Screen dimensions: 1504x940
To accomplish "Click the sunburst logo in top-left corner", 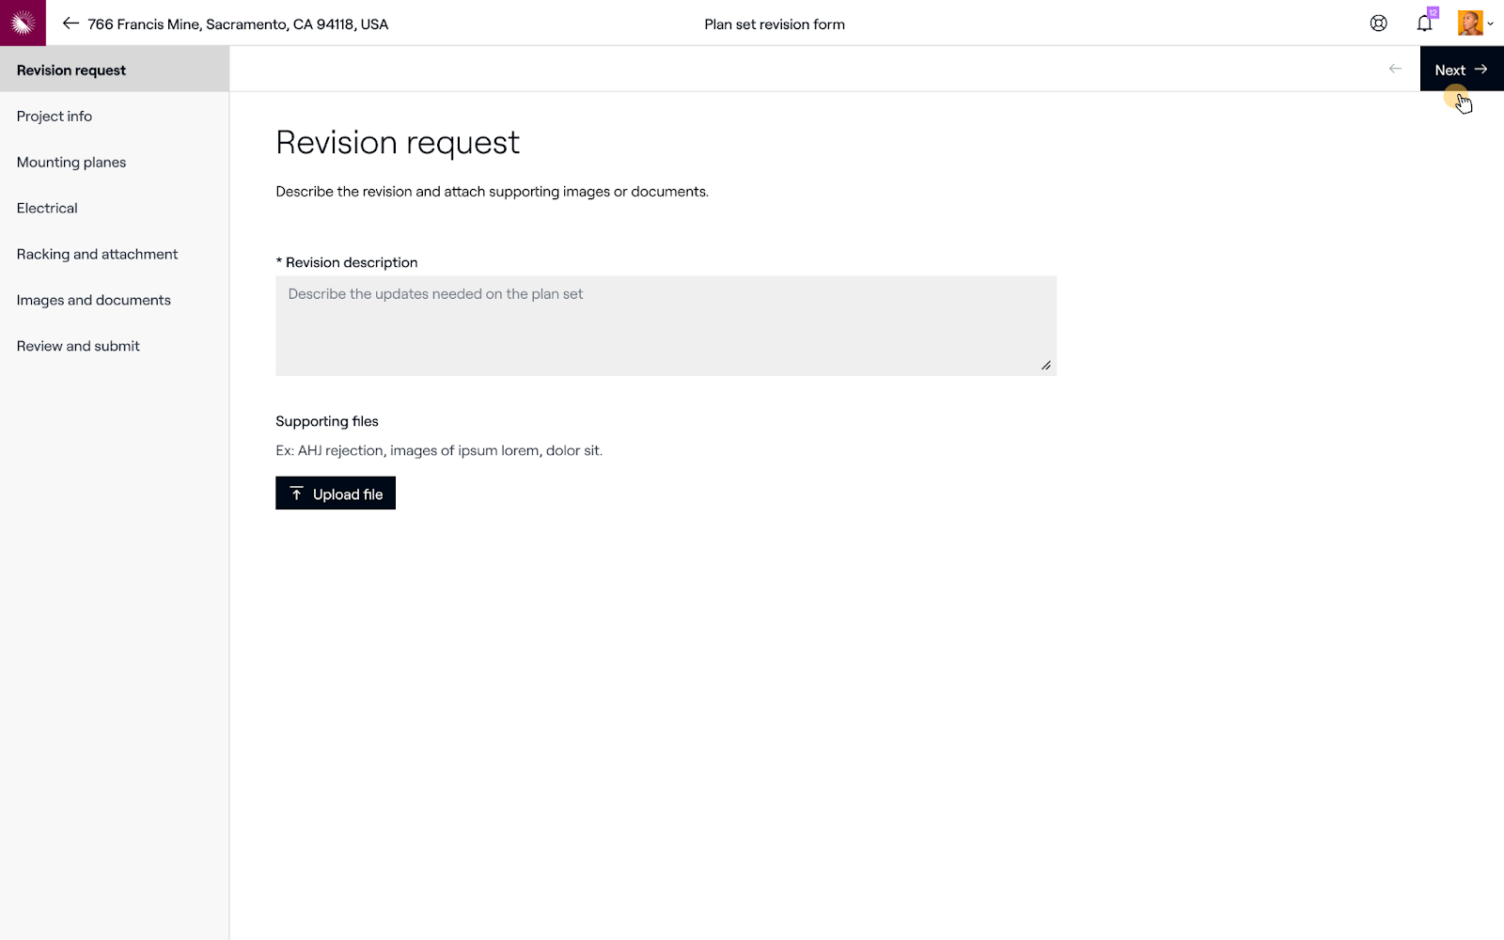I will [x=23, y=23].
